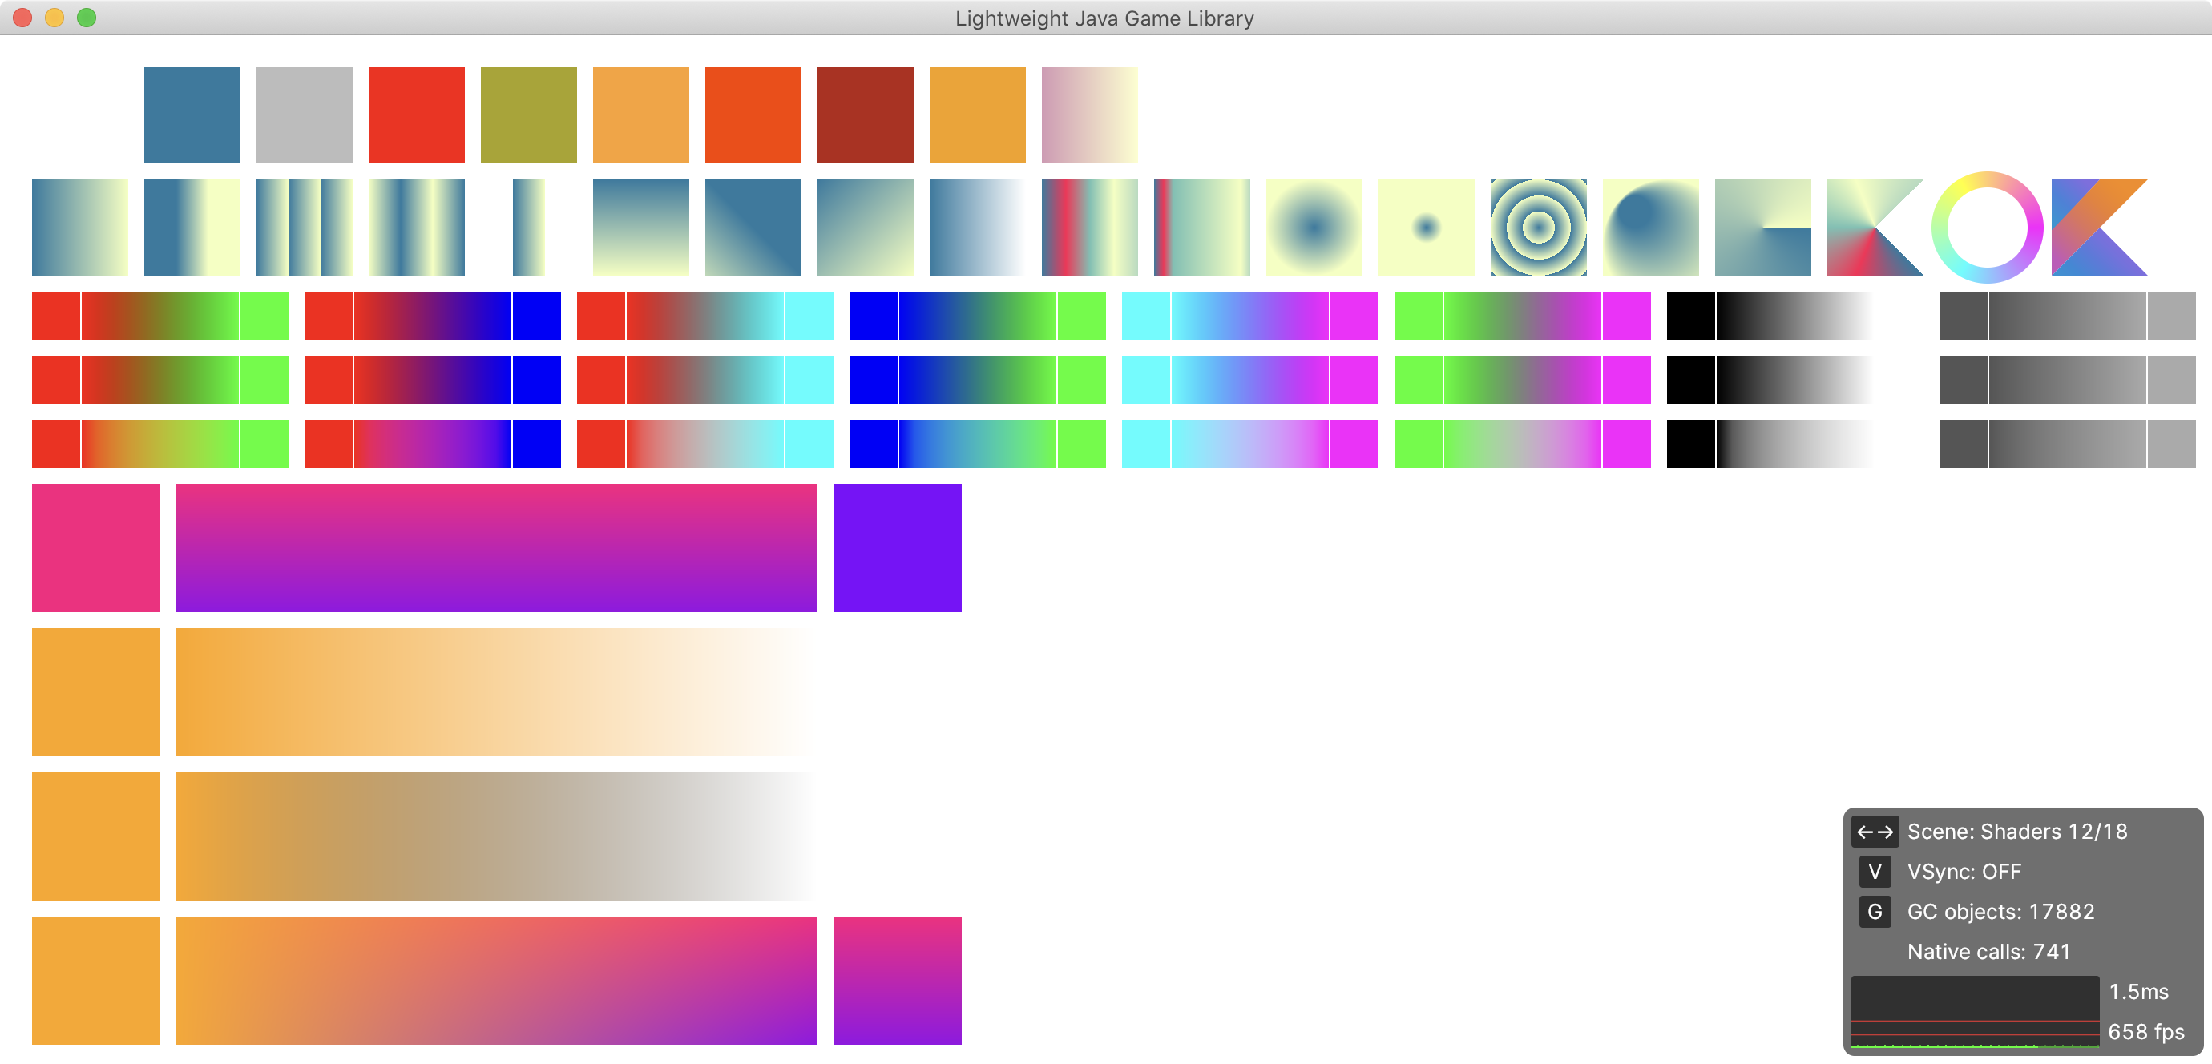The image size is (2212, 1064).
Task: Click the wide pink-to-purple vertical gradient bar
Action: click(x=496, y=547)
